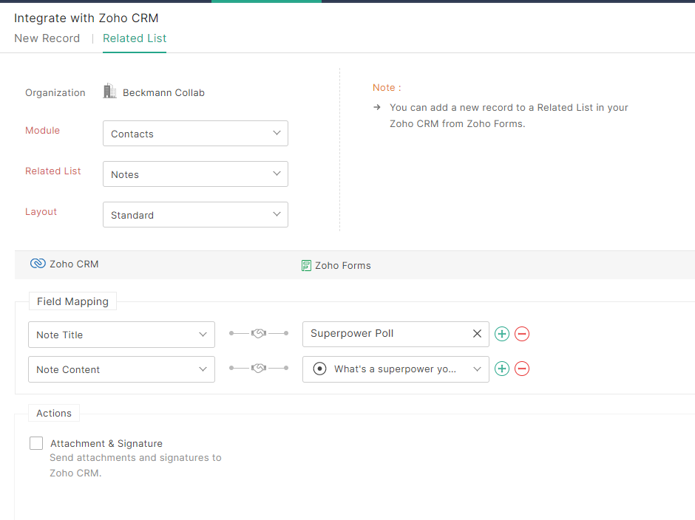The image size is (695, 520).
Task: Remove the Note Content mapping row
Action: coord(522,369)
